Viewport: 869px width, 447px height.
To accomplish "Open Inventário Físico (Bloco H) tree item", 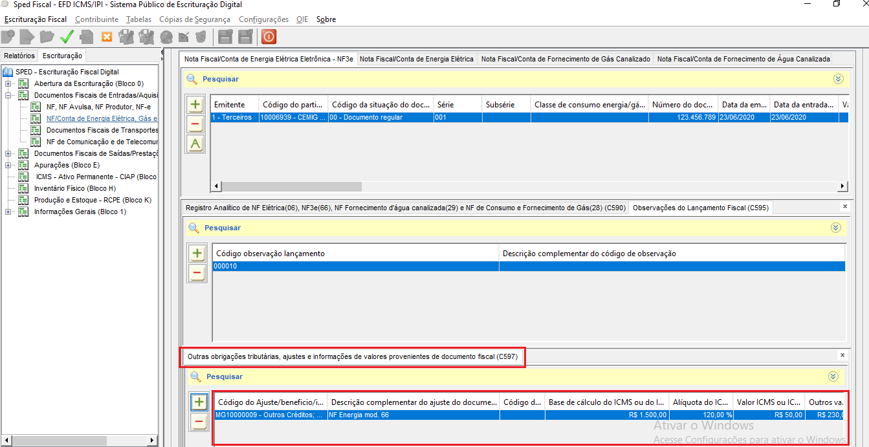I will click(74, 188).
